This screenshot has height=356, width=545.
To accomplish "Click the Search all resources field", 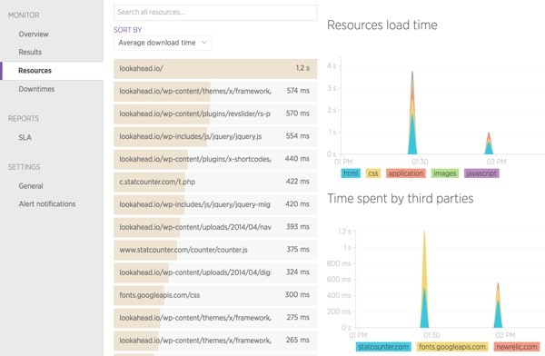I will (215, 12).
